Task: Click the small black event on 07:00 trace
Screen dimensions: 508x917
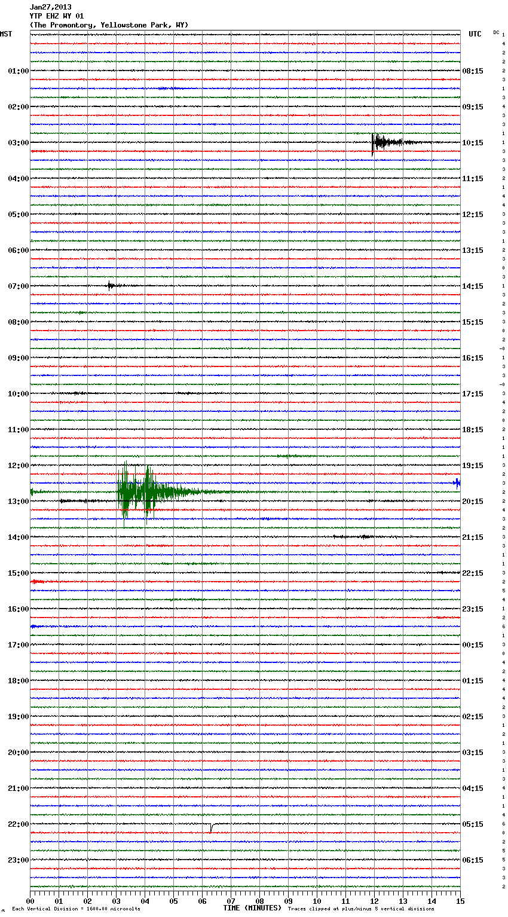Action: coord(112,286)
